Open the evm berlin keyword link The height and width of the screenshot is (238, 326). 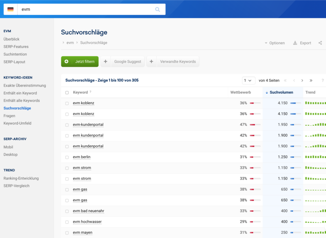[x=82, y=157]
